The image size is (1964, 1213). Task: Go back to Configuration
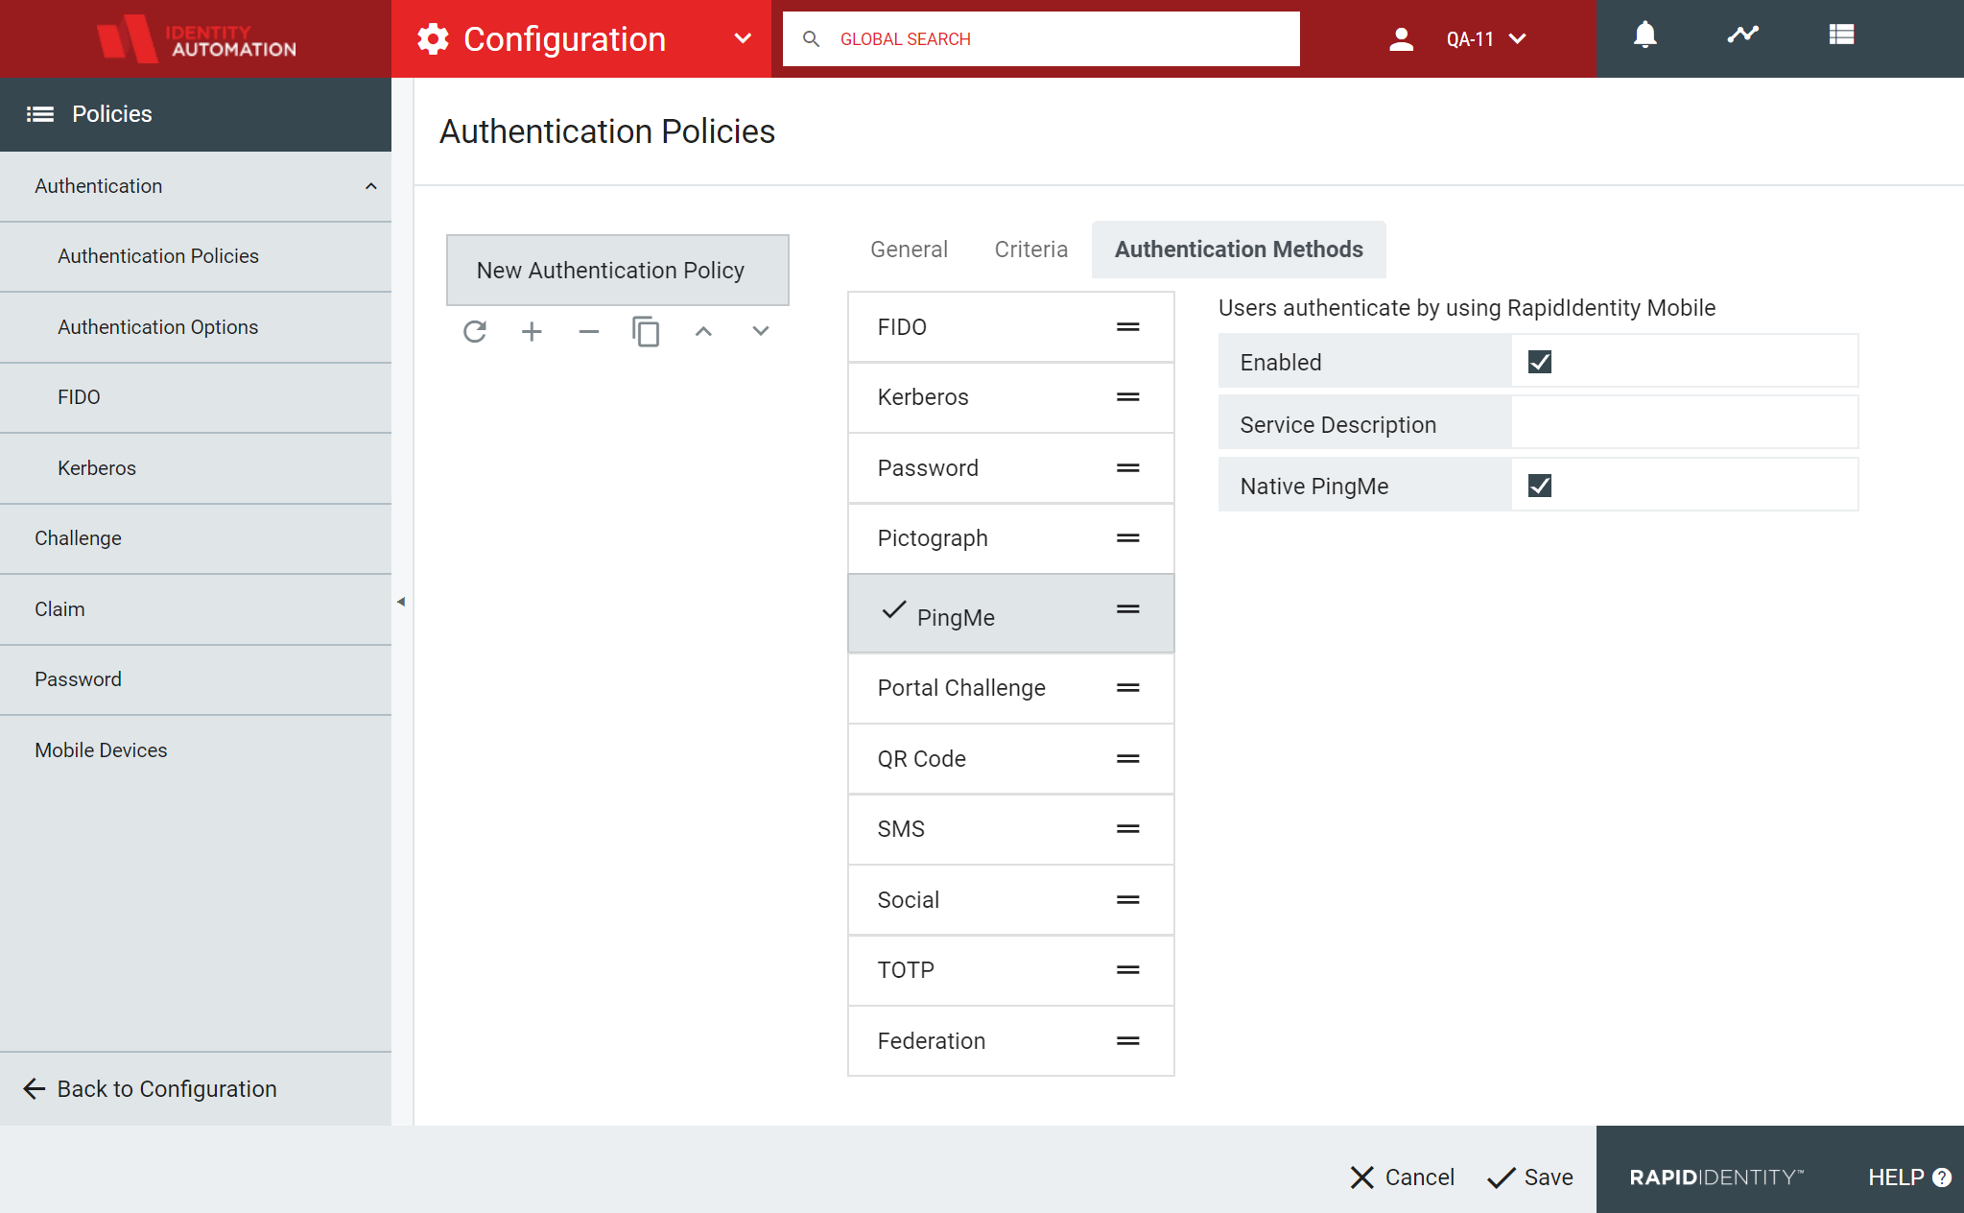click(151, 1089)
